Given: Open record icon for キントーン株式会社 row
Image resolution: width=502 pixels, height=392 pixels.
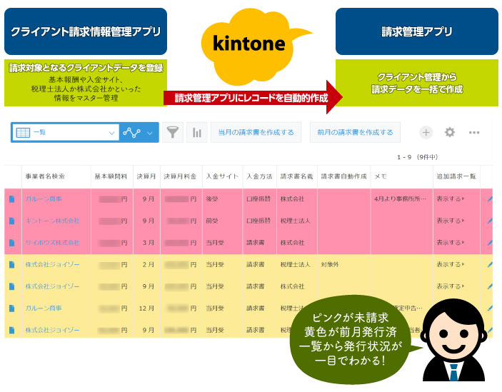Looking at the screenshot, I should tap(12, 221).
